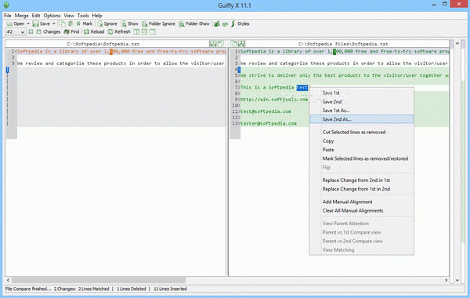Click '11 Lines Inserted' in status bar
The width and height of the screenshot is (470, 298).
click(x=170, y=289)
